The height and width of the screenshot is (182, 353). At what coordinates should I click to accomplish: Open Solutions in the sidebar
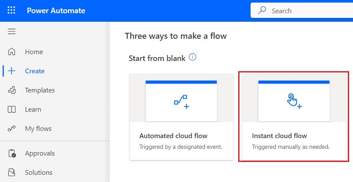click(39, 173)
